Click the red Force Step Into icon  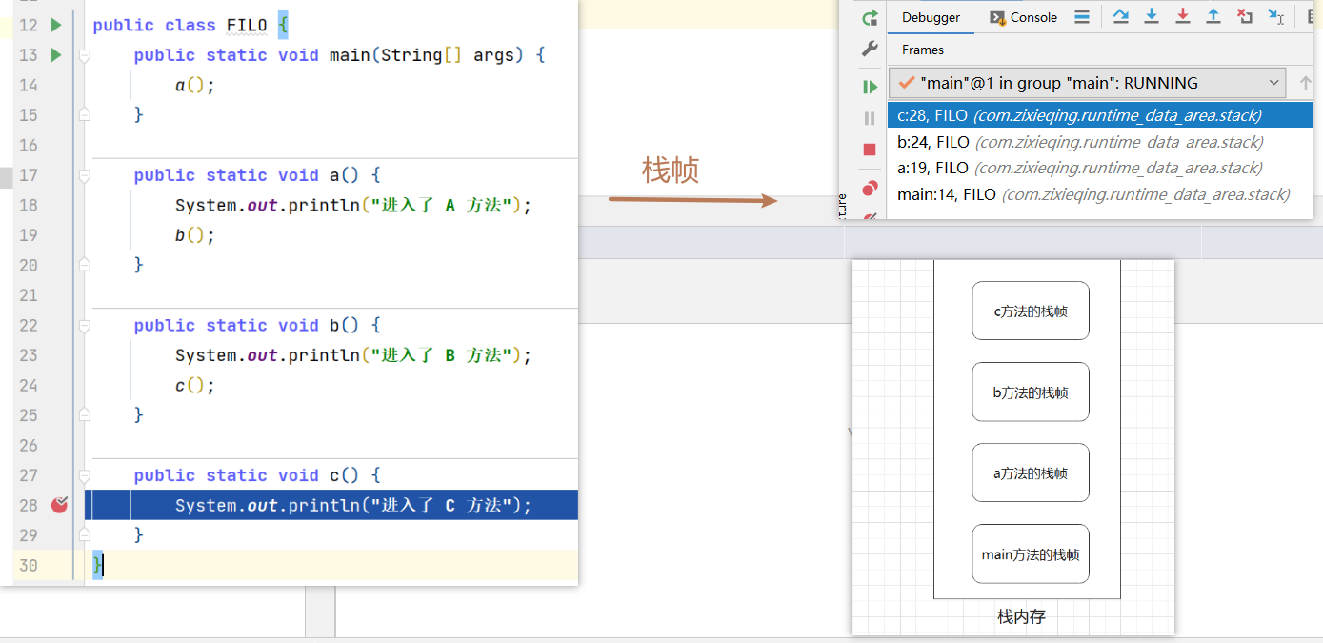pyautogui.click(x=1183, y=16)
